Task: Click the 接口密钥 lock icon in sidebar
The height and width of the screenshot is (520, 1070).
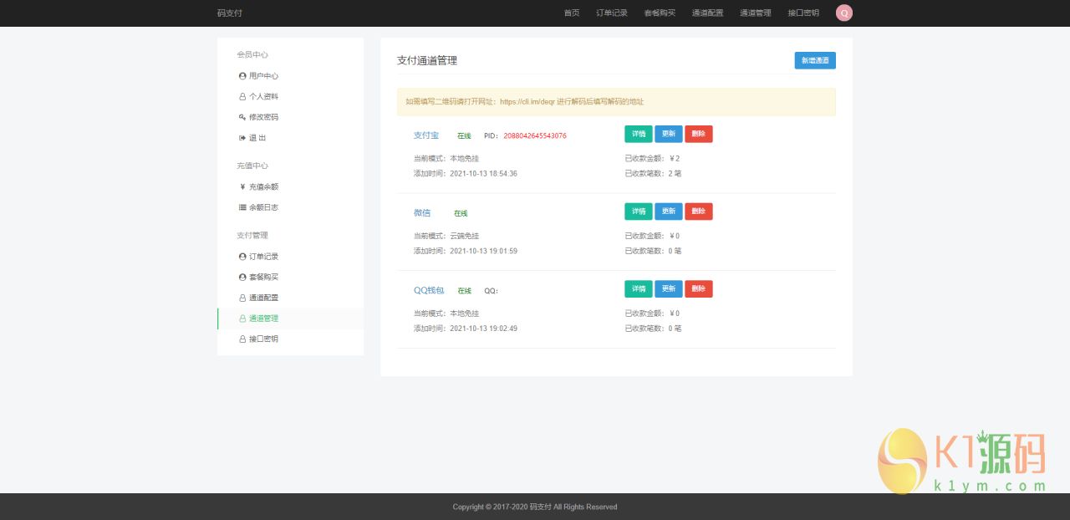Action: (242, 339)
